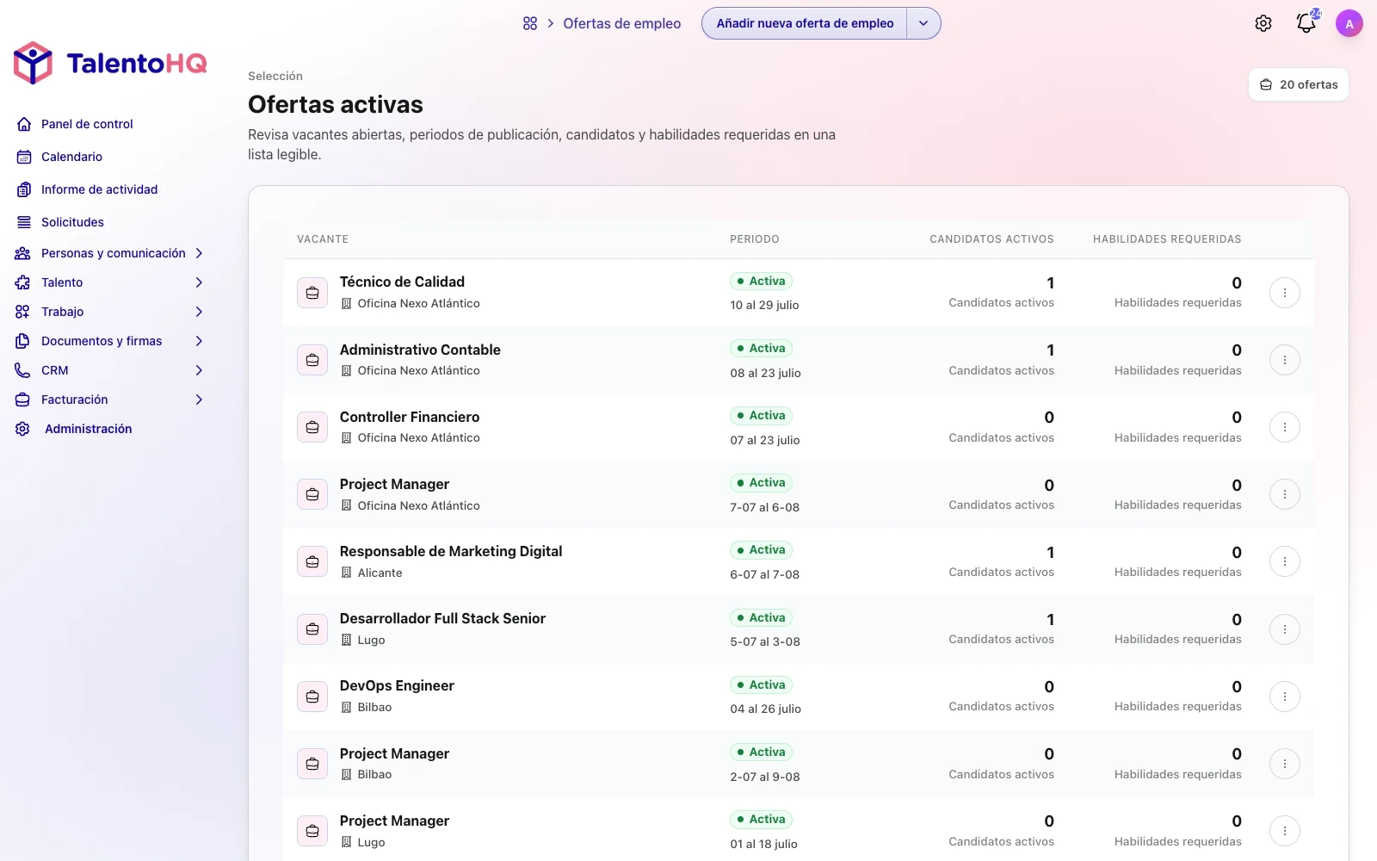Click the 'Ofertas activas' heading
This screenshot has width=1377, height=861.
tap(336, 104)
